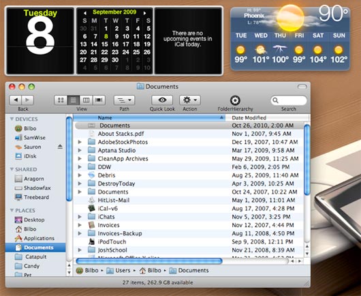Open the Path dropdown
This screenshot has width=361, height=296.
125,100
